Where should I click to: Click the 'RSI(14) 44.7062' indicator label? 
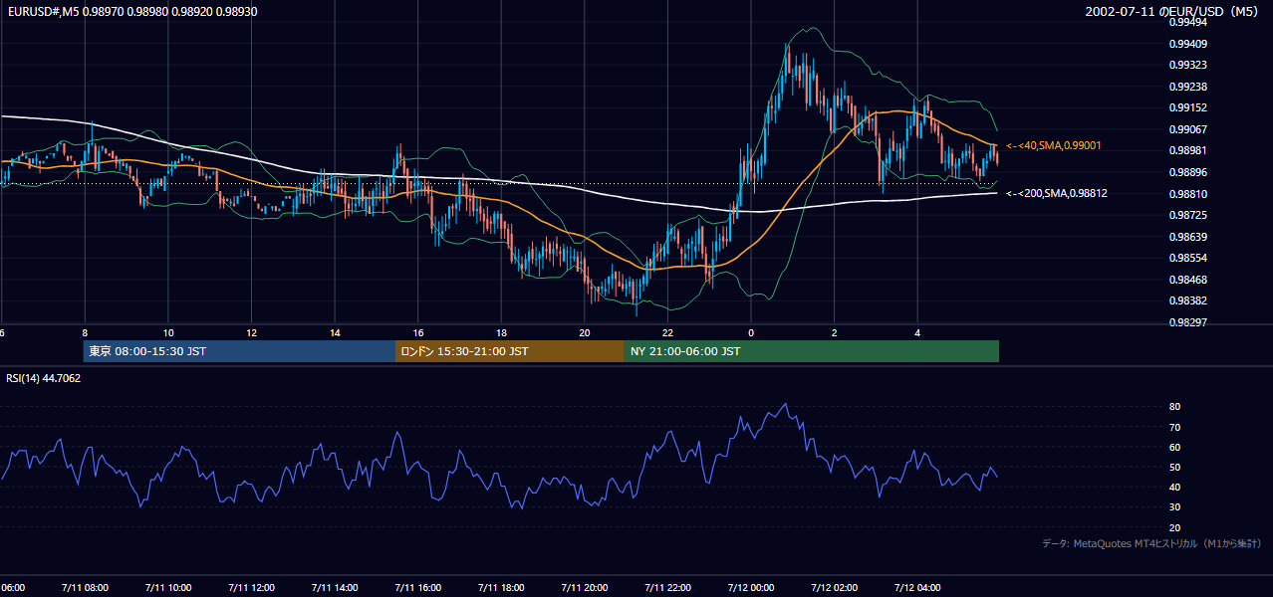[x=44, y=378]
